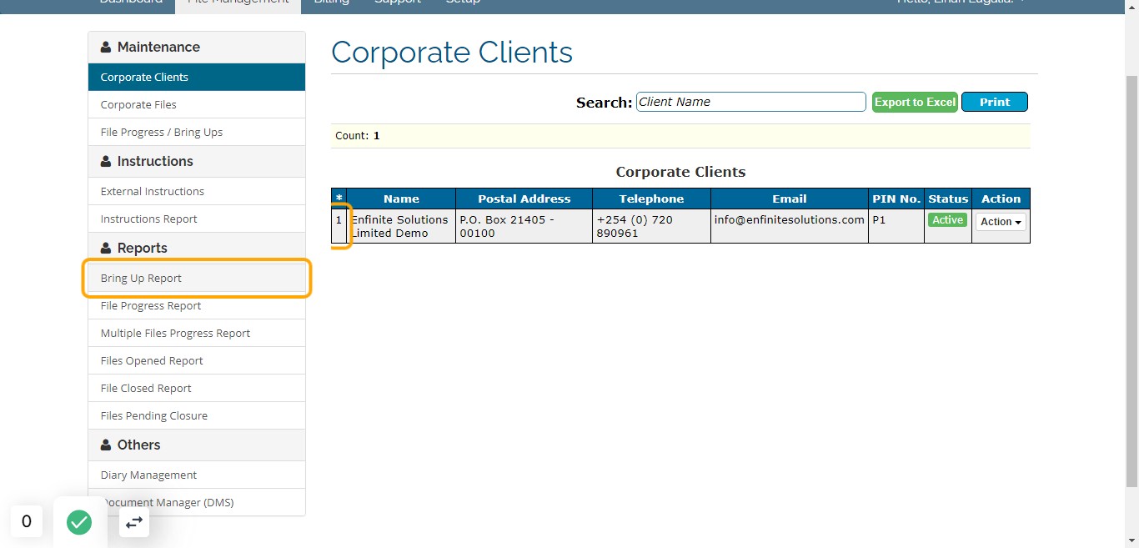The image size is (1139, 548).
Task: Open Files Opened Report
Action: [x=197, y=360]
